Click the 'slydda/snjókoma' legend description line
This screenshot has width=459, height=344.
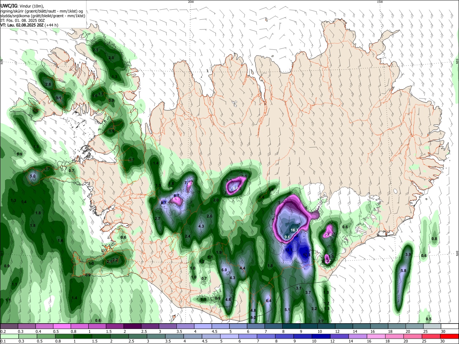(43, 16)
